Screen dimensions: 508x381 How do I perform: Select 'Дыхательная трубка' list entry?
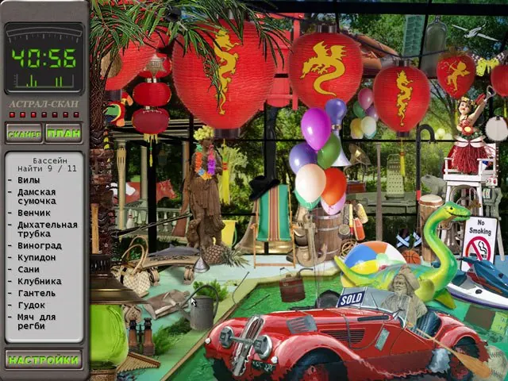(x=48, y=229)
